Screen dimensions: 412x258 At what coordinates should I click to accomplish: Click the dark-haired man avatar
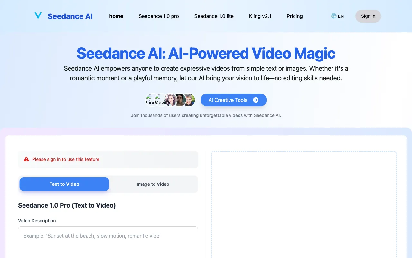179,100
